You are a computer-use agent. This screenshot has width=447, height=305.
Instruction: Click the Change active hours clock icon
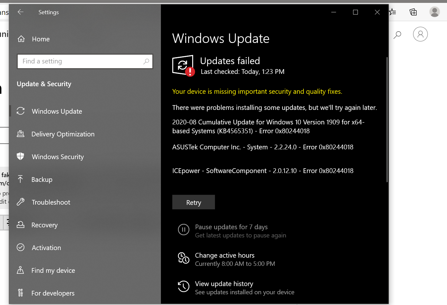coord(184,258)
